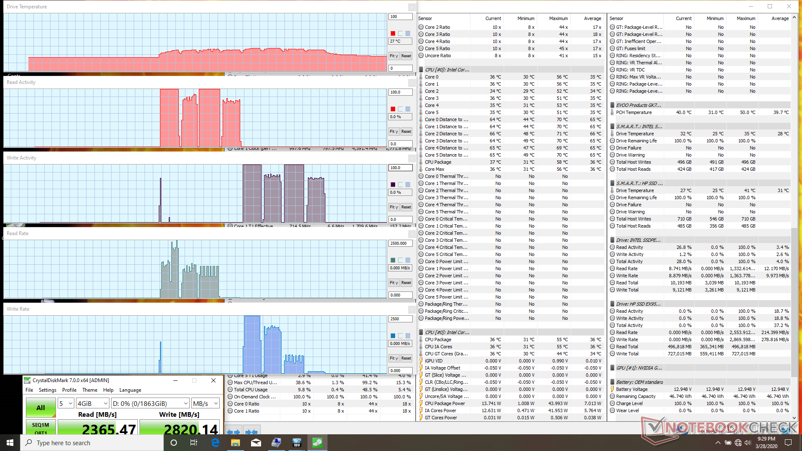The height and width of the screenshot is (451, 802).
Task: Open the File menu in CrystalDiskMark
Action: 29,390
